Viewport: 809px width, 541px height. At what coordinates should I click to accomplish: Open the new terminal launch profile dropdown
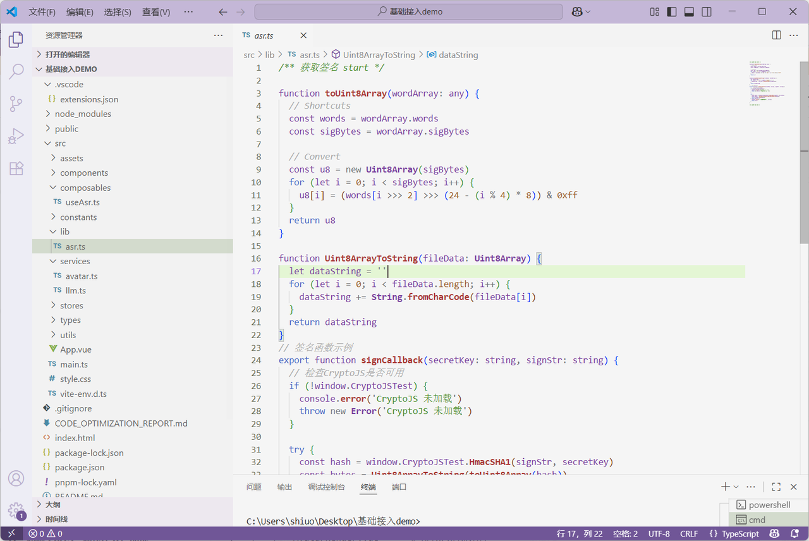point(736,487)
